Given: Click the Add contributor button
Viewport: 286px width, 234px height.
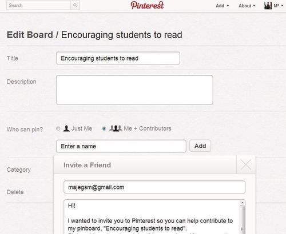Looking at the screenshot, I should pyautogui.click(x=200, y=146).
